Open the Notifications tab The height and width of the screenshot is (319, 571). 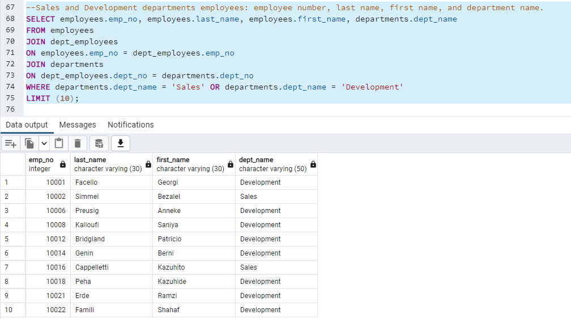point(131,125)
